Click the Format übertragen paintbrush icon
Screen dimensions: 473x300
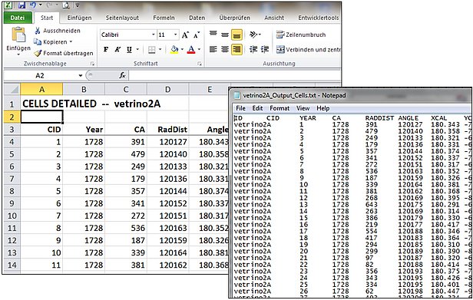pos(38,53)
